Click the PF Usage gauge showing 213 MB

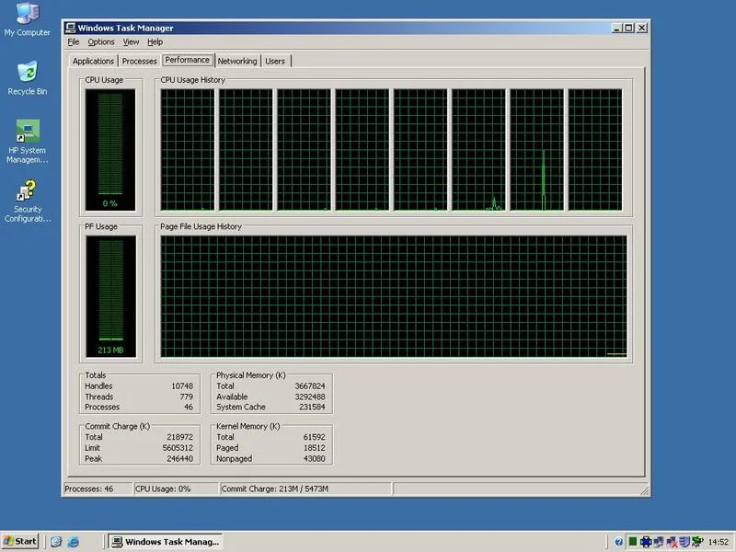110,296
